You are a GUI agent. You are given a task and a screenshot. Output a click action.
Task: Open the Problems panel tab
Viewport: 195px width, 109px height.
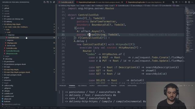62,86
